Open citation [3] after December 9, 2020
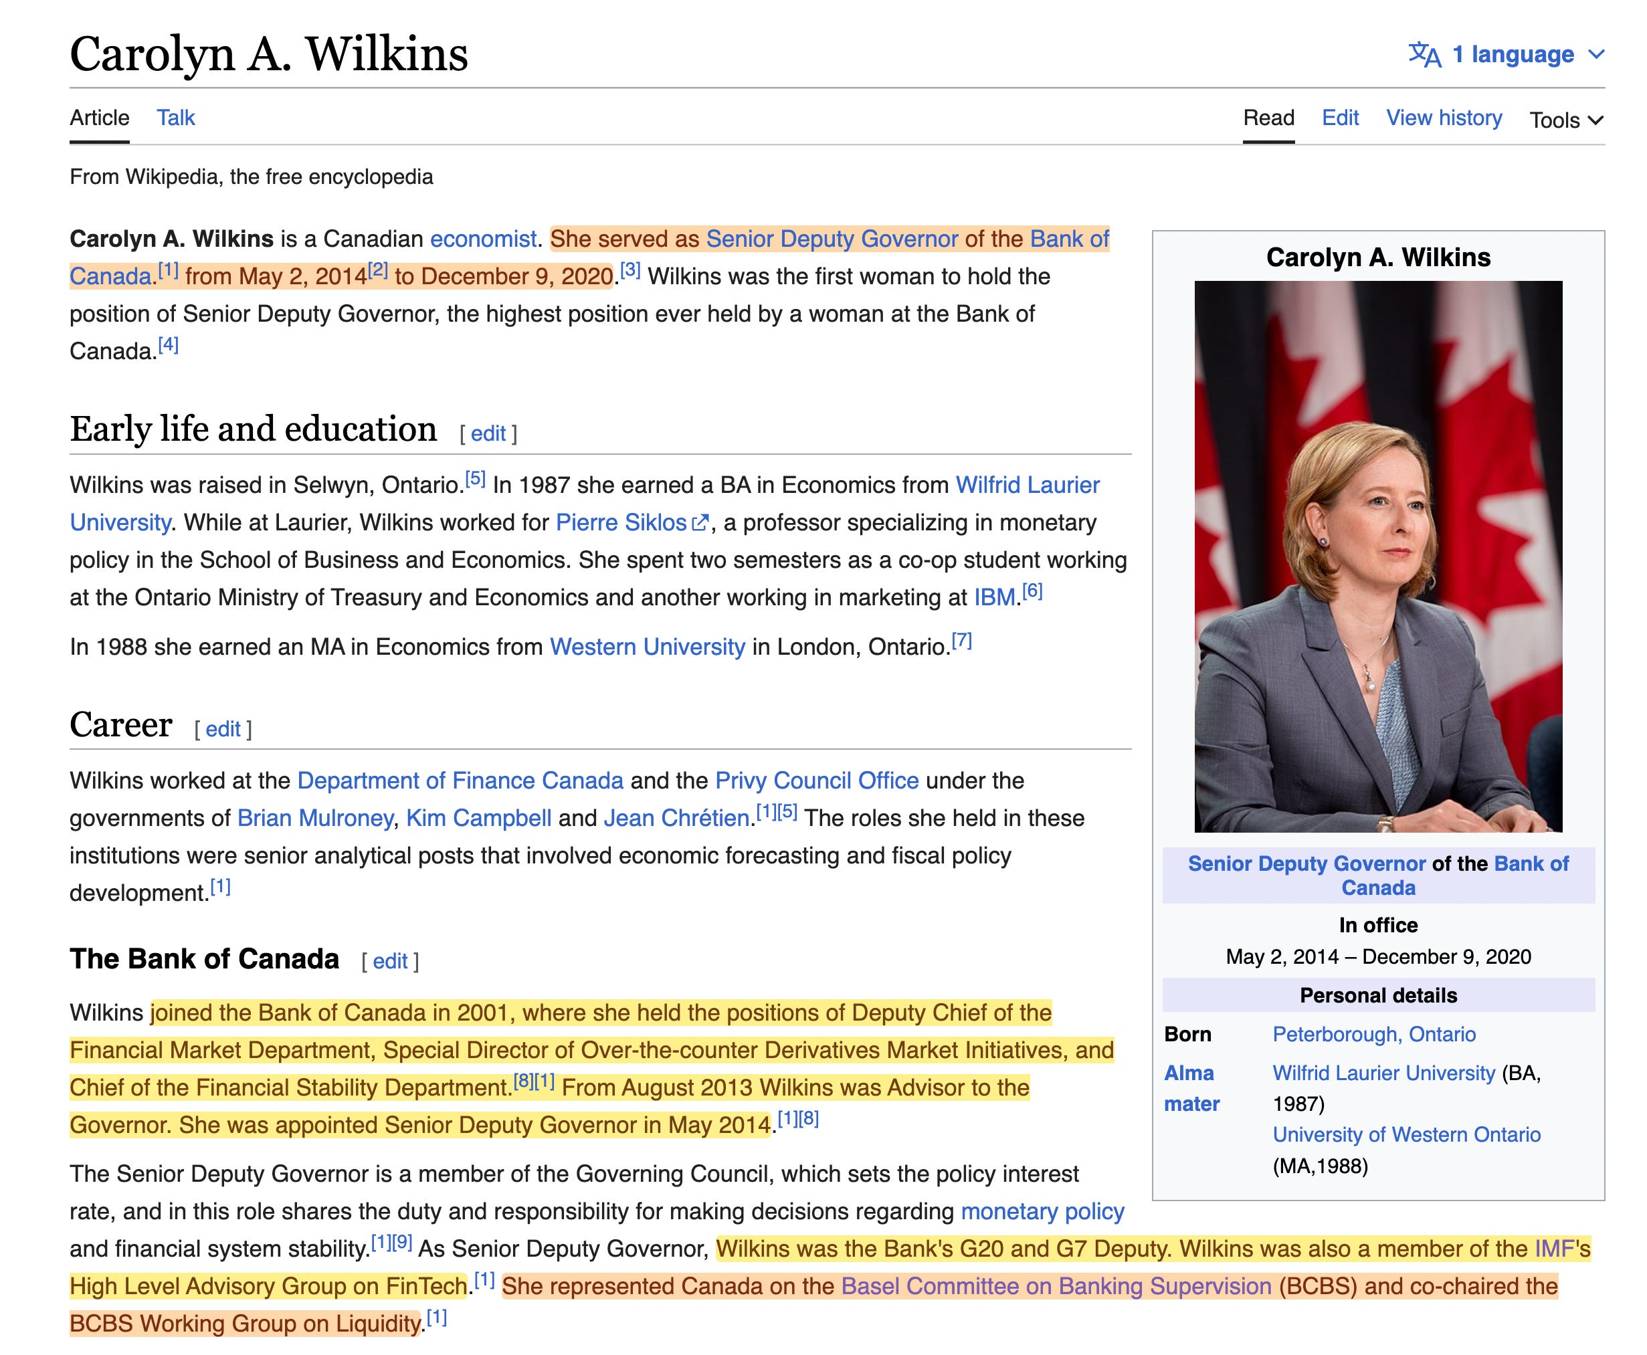This screenshot has width=1647, height=1355. point(630,270)
